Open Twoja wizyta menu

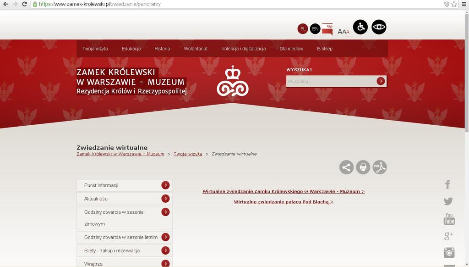(x=95, y=49)
